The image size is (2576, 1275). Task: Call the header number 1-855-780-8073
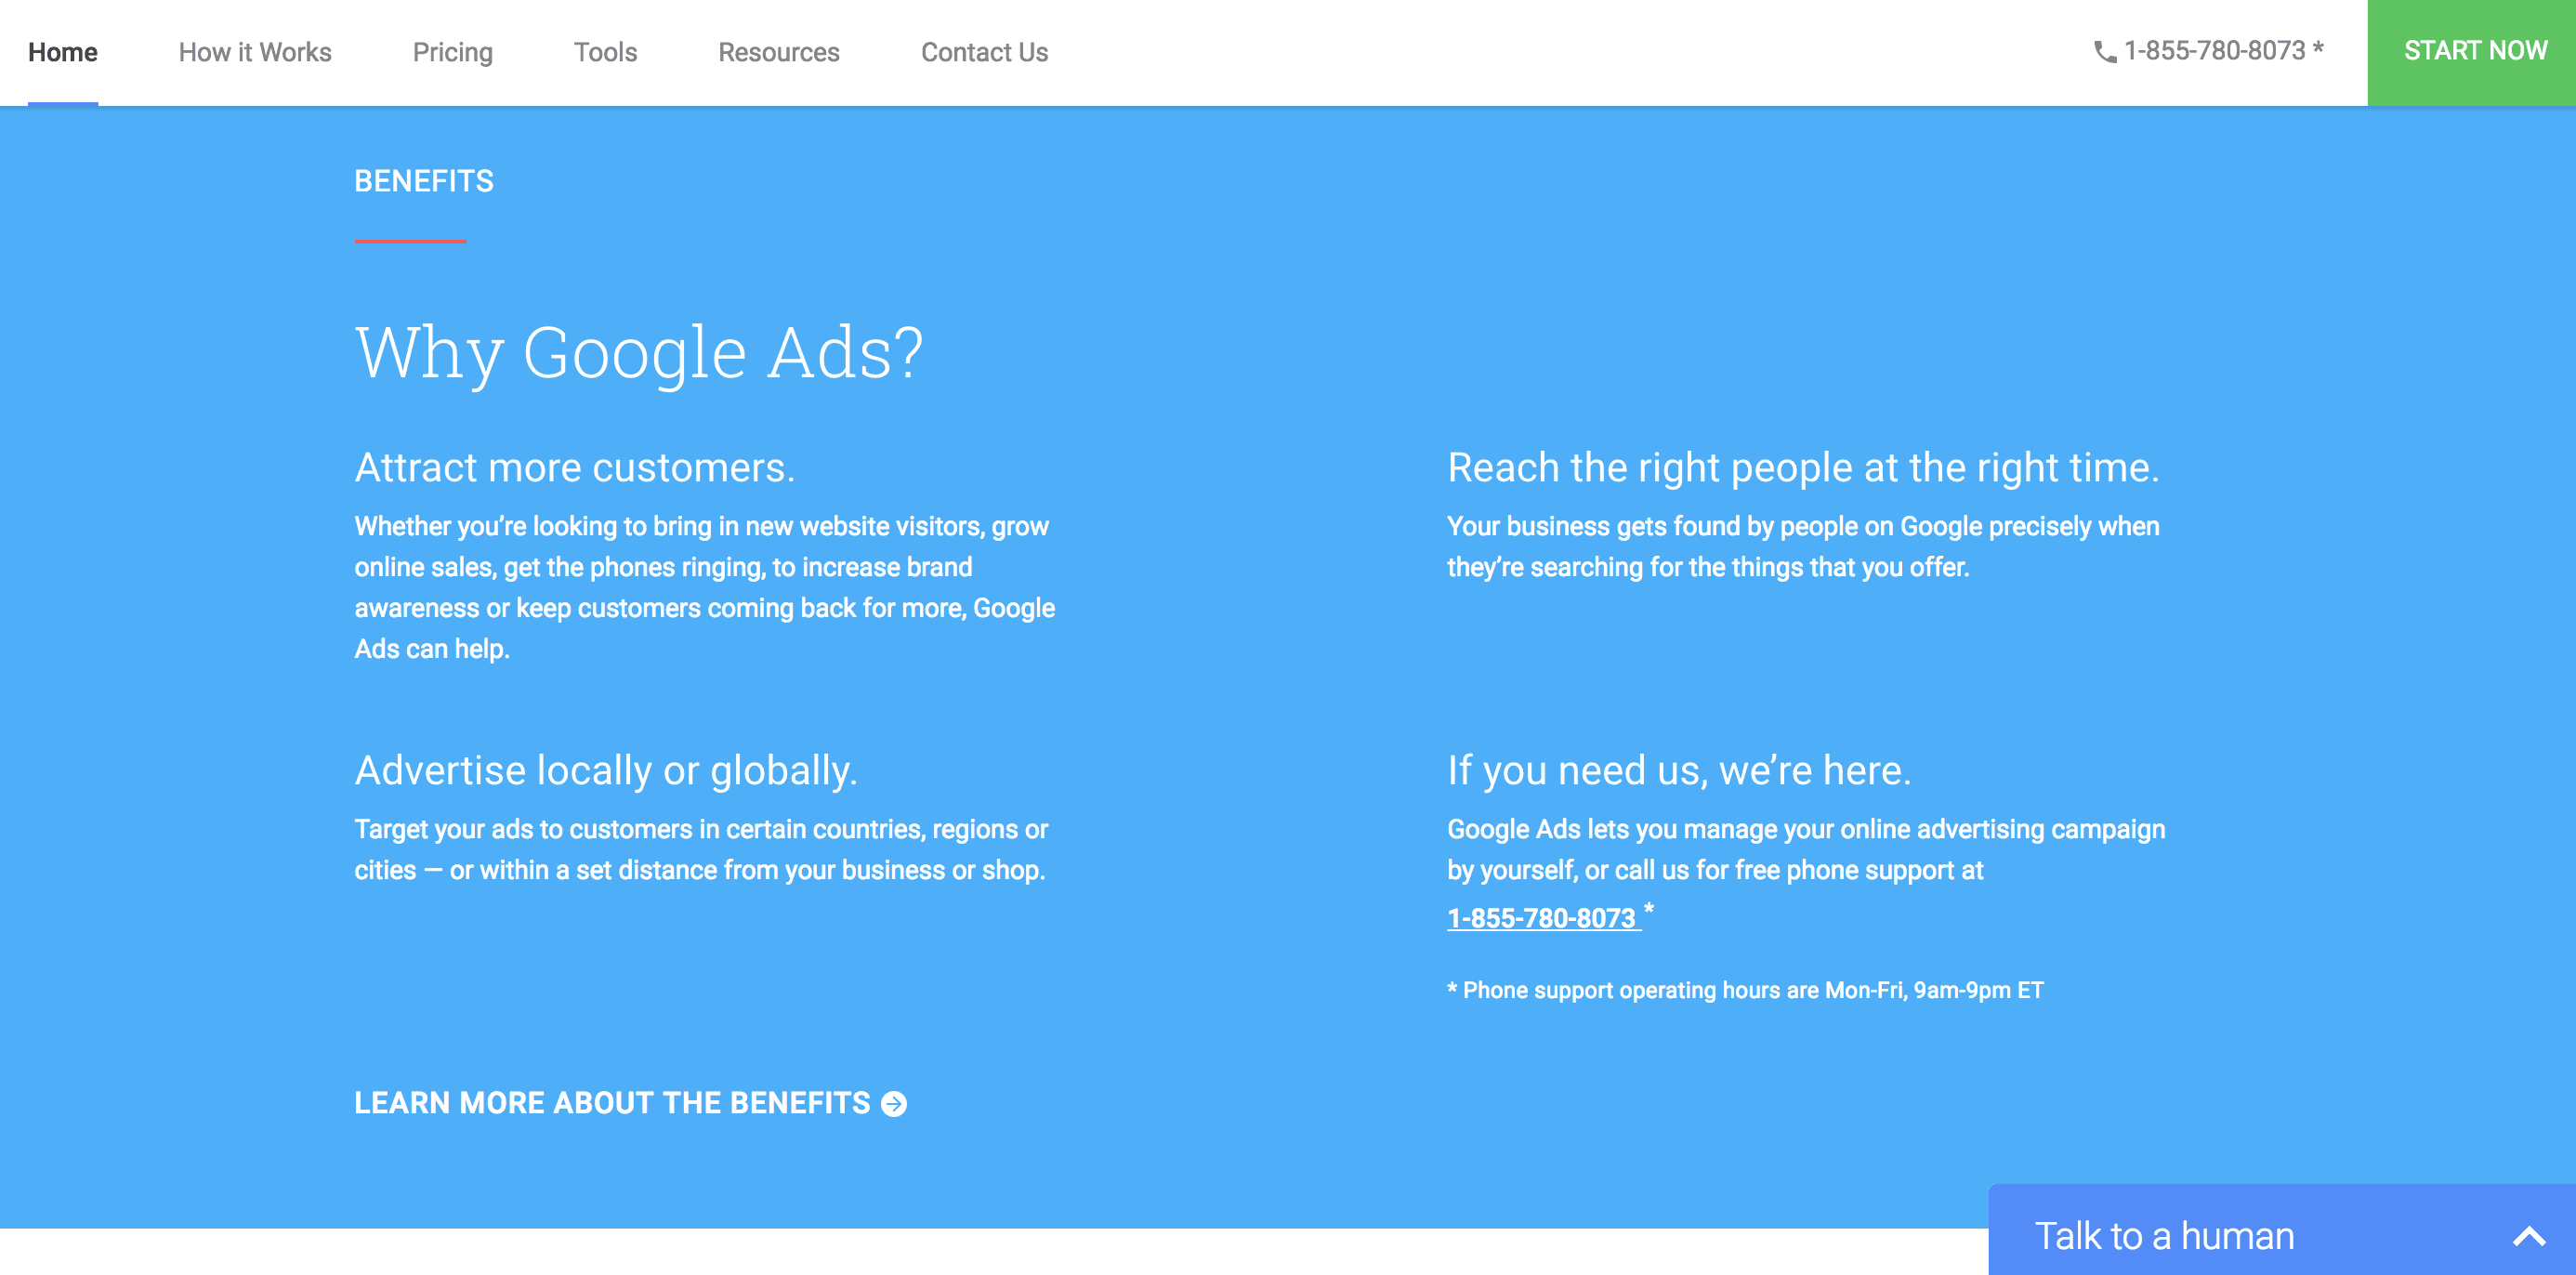(2214, 51)
